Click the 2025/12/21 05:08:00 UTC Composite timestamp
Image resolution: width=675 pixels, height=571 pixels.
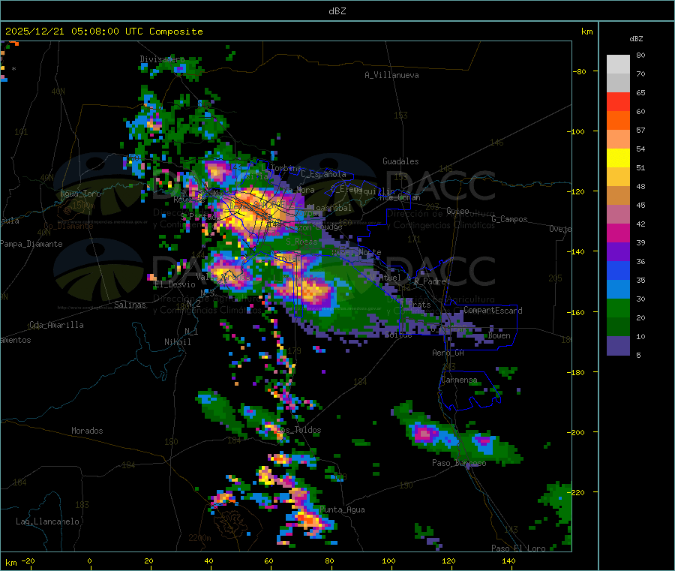tap(103, 32)
